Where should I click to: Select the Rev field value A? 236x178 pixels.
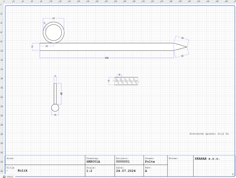146,171
